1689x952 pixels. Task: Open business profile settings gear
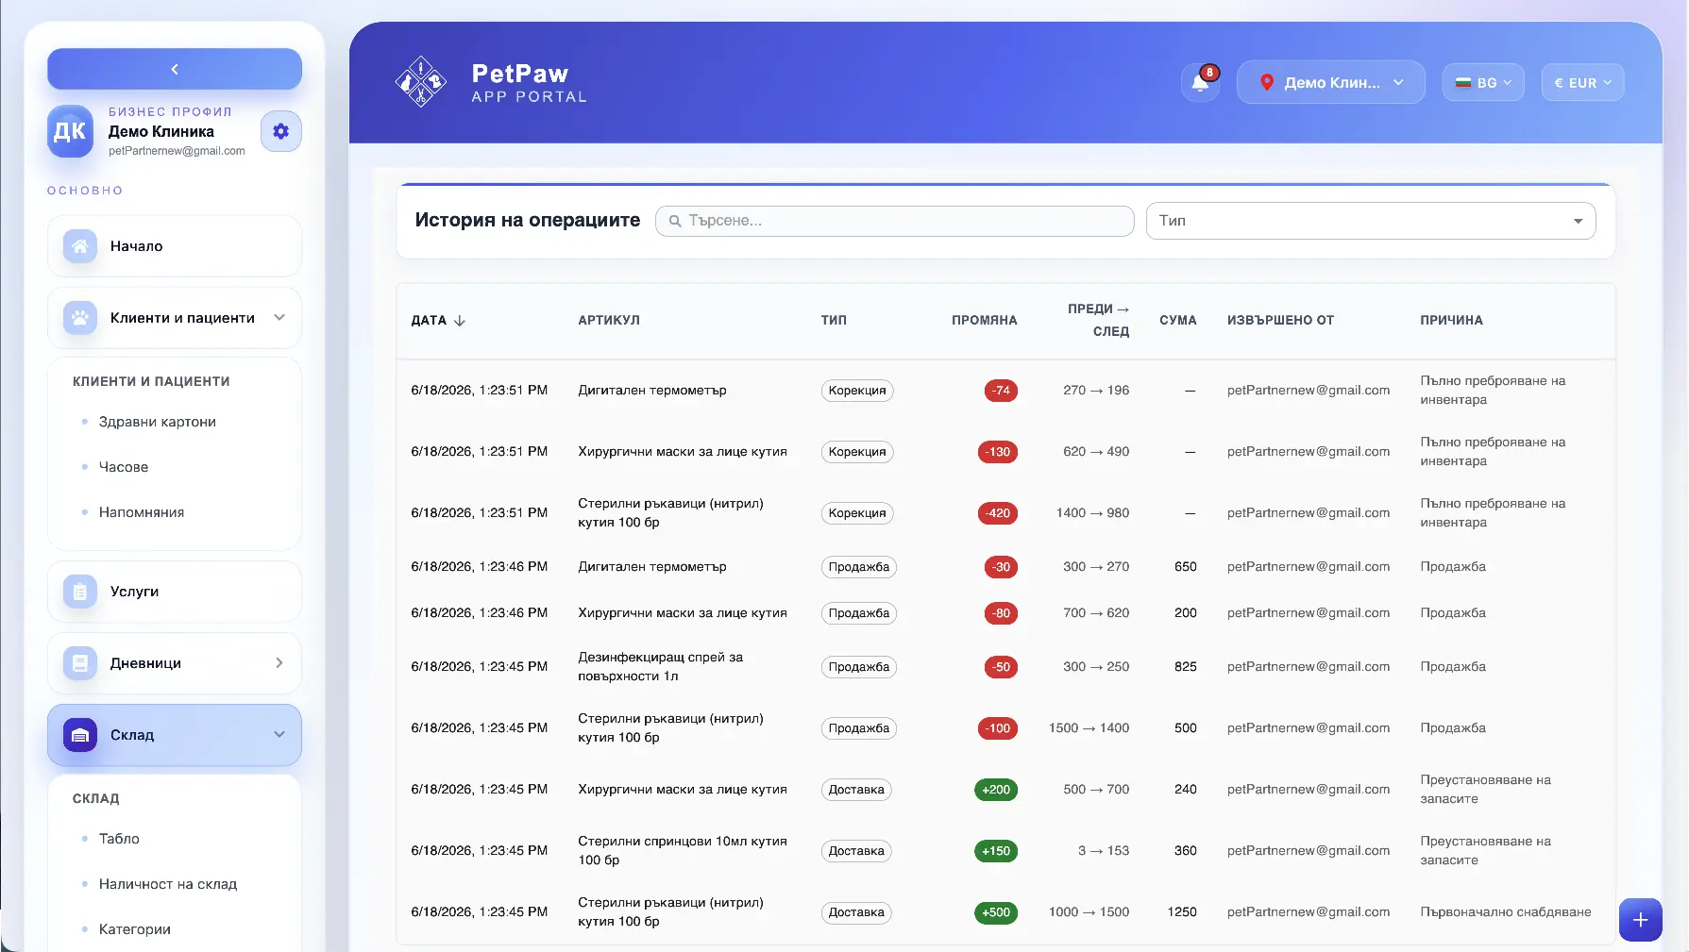point(280,131)
